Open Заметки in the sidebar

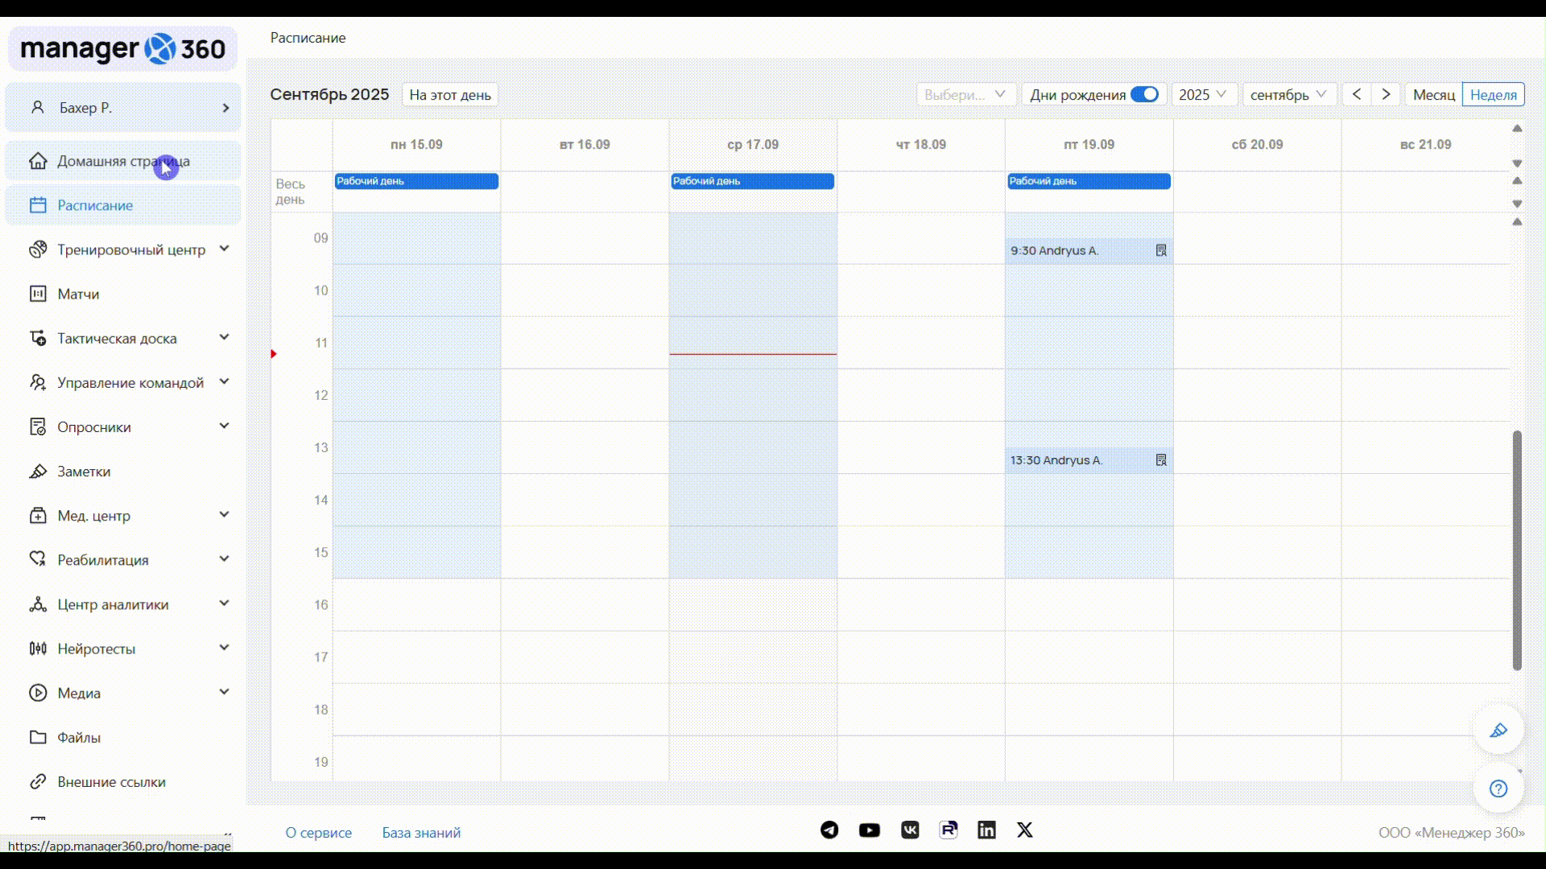pyautogui.click(x=84, y=472)
